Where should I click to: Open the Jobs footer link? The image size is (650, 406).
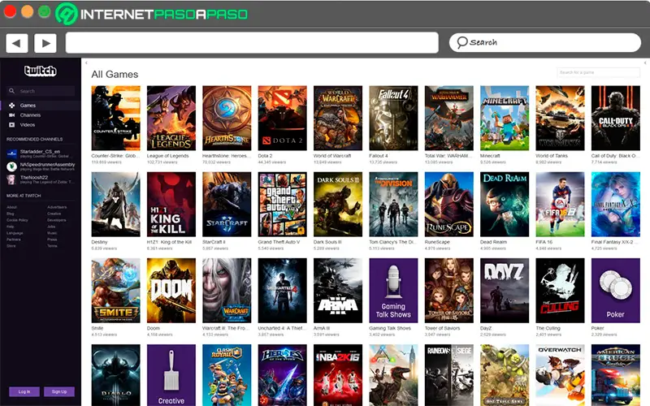coord(51,227)
